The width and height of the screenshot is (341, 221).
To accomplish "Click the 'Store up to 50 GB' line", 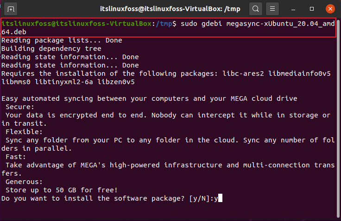I will coord(62,190).
